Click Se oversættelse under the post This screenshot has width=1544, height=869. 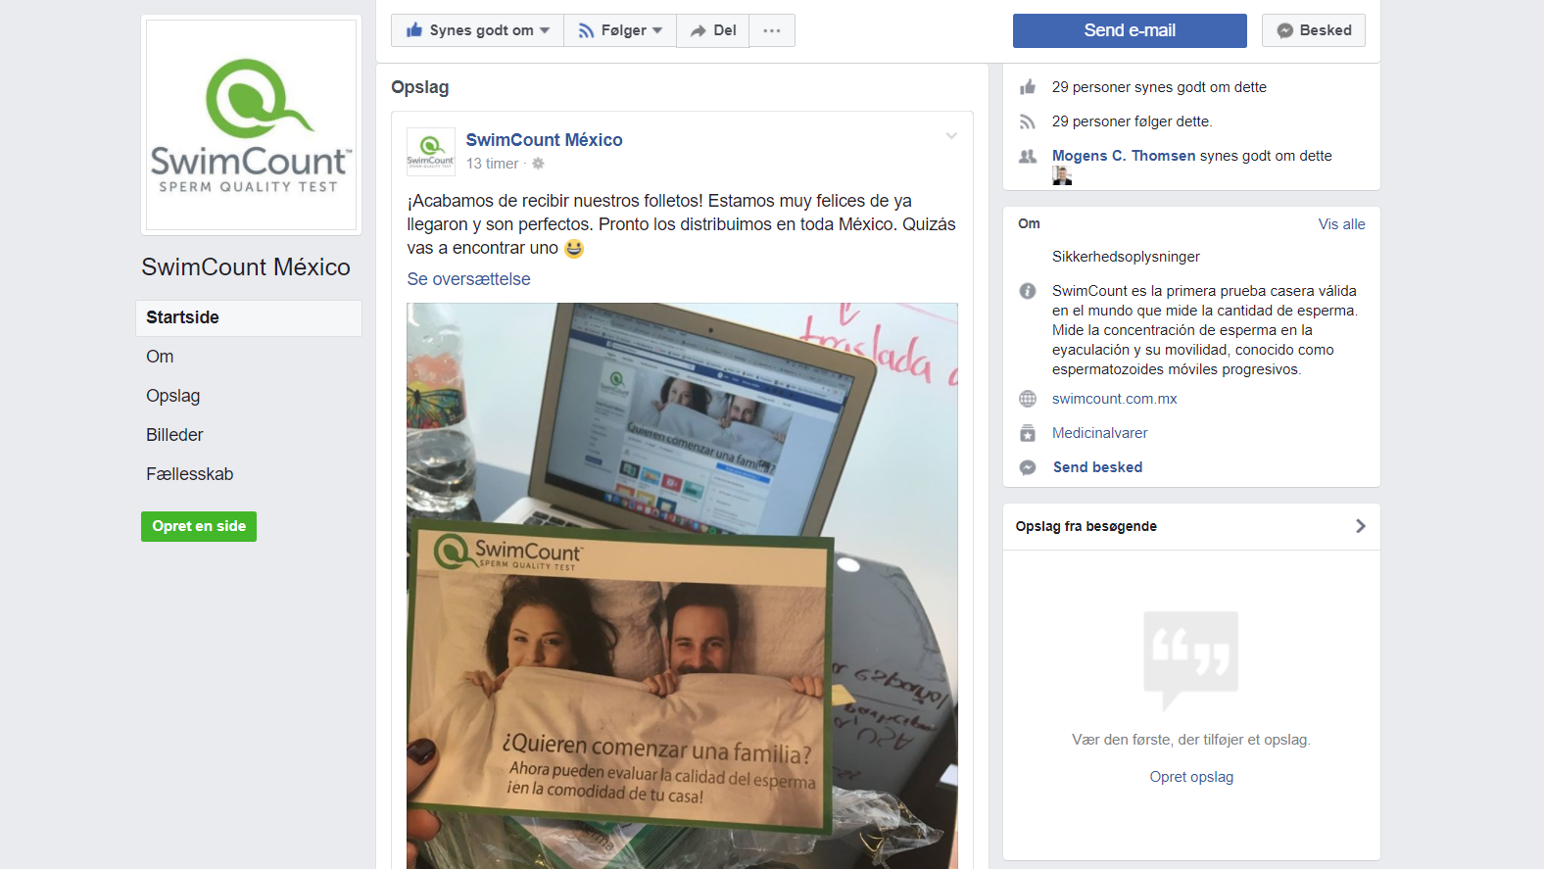[468, 279]
